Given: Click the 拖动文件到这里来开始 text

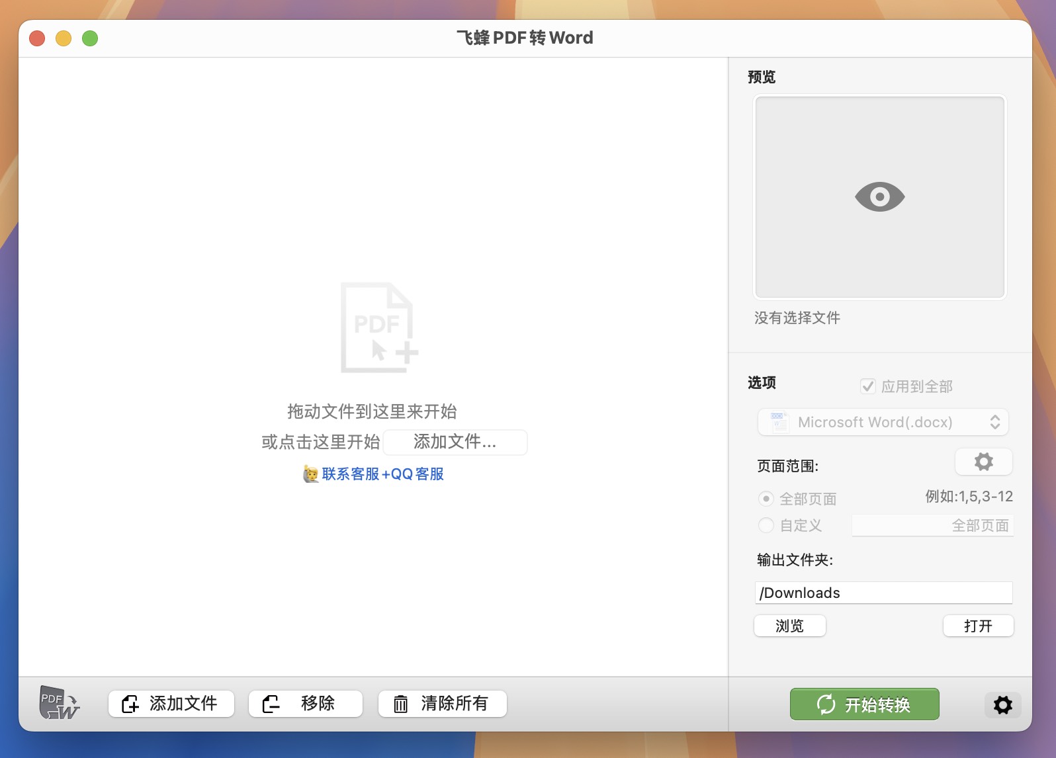Looking at the screenshot, I should pyautogui.click(x=372, y=411).
